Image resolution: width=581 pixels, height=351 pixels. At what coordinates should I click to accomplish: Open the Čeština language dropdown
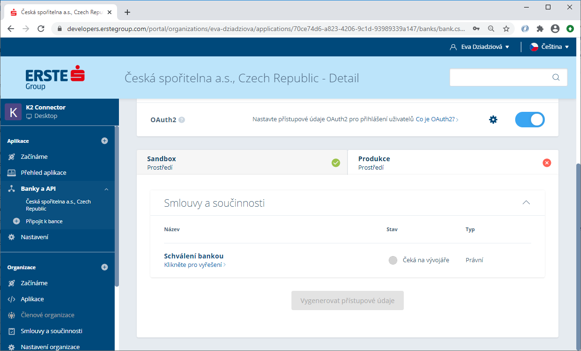(x=549, y=47)
